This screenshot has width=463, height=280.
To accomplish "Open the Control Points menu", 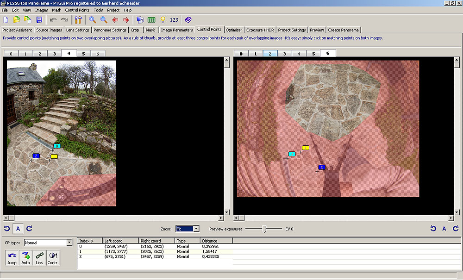I will (x=77, y=10).
